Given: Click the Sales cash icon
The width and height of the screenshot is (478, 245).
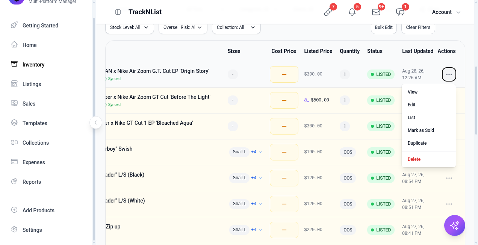Looking at the screenshot, I should pos(14,103).
